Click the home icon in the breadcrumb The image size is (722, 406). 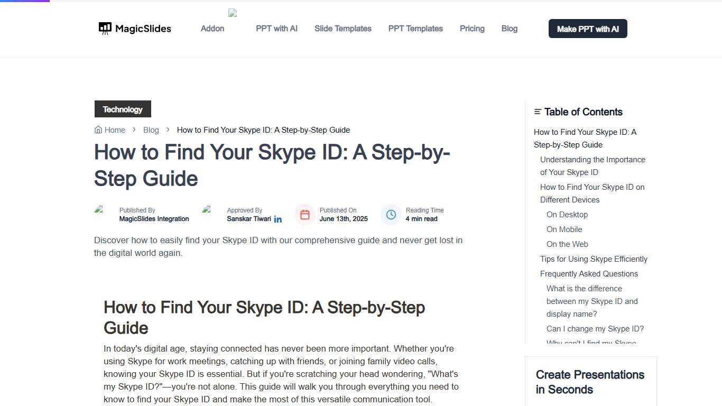pyautogui.click(x=98, y=130)
